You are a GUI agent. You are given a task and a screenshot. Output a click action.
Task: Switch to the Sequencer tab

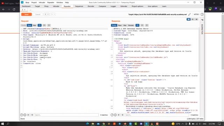point(79,6)
